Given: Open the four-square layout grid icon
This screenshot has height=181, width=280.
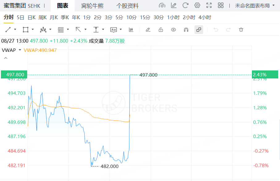Looking at the screenshot, I should tap(221, 6).
